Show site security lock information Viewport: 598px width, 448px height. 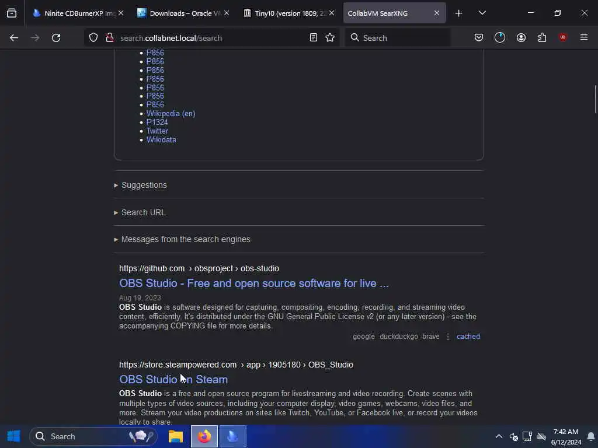coord(110,38)
